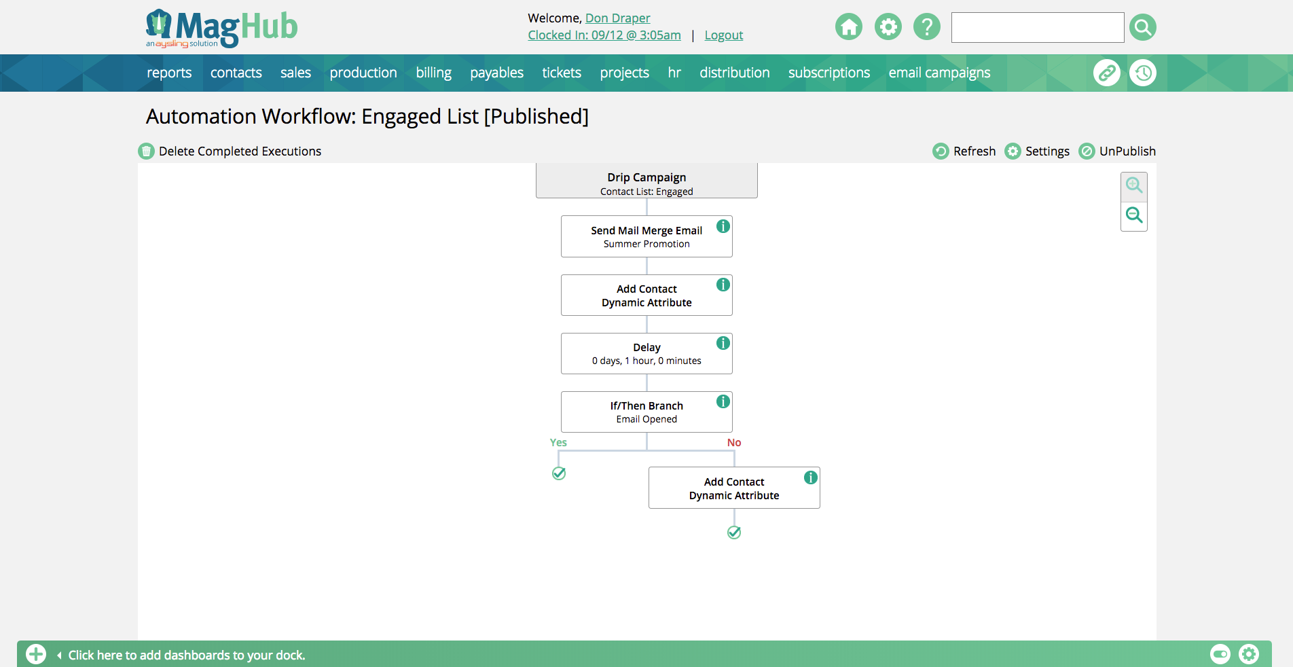Focus the header search field

click(1038, 27)
